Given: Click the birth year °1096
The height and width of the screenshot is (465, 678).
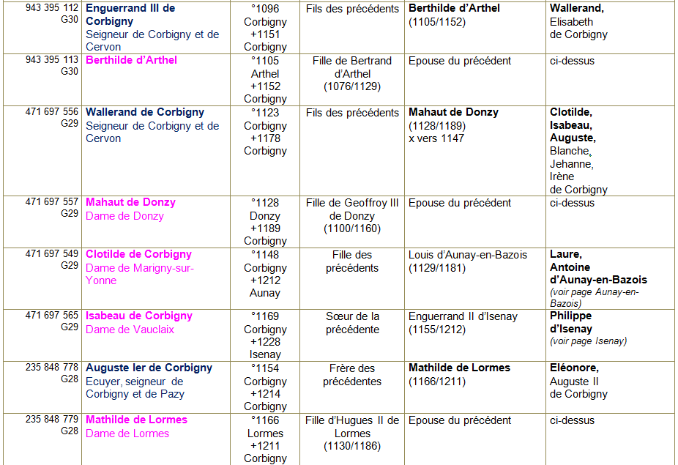Looking at the screenshot, I should click(x=265, y=9).
